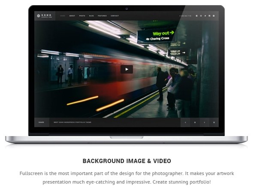Click the SOHO logo icon
The width and height of the screenshot is (253, 190).
pos(39,15)
